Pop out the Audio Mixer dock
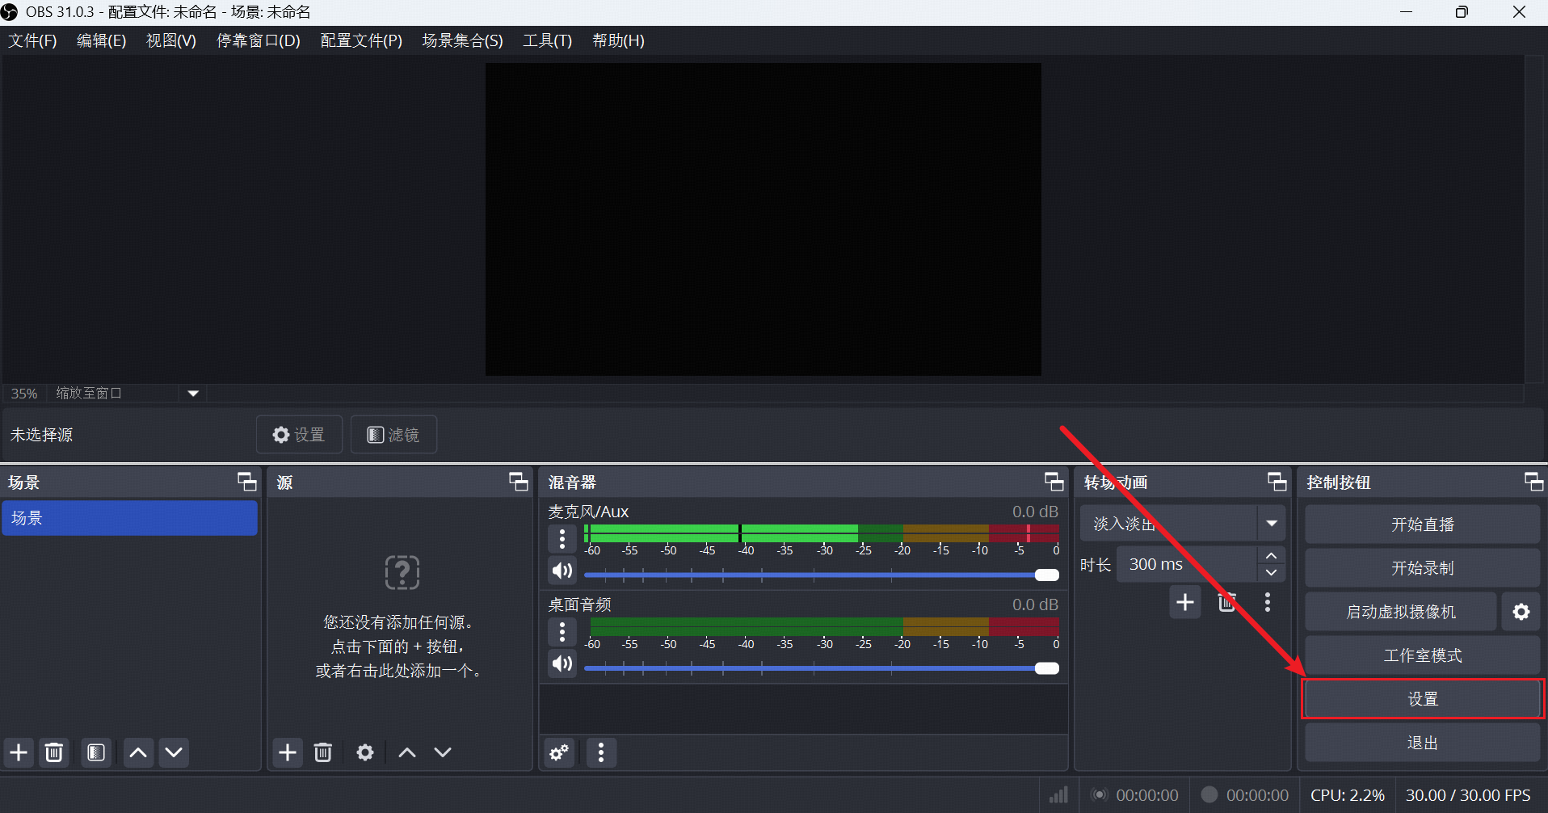Screen dimensions: 1548x813 pyautogui.click(x=1054, y=482)
